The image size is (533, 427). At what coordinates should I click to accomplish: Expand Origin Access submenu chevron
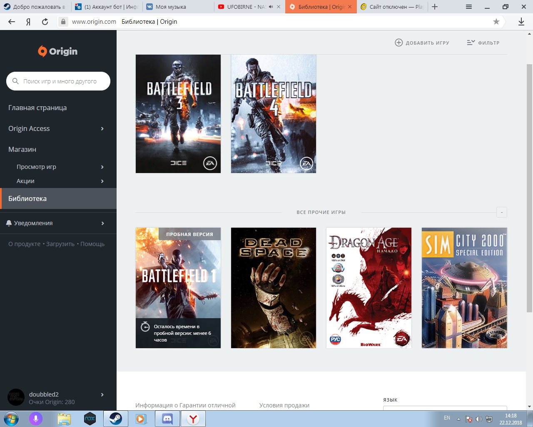[x=102, y=128]
